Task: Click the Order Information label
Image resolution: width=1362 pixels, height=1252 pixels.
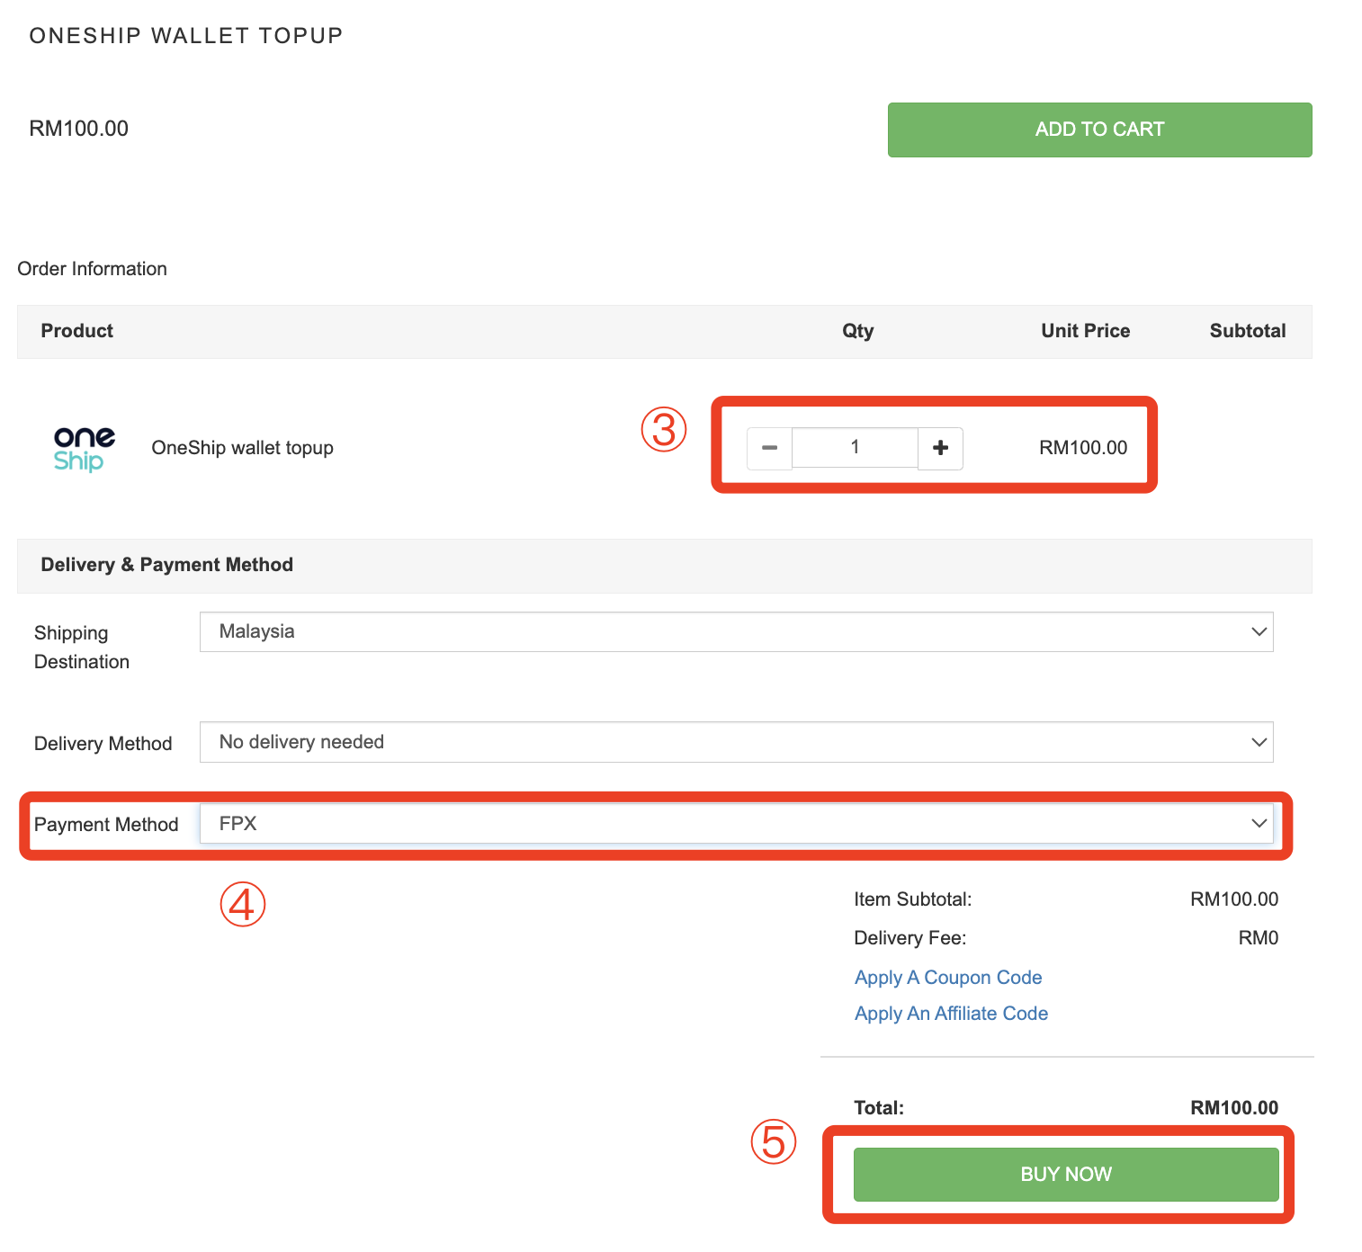Action: coord(93,269)
